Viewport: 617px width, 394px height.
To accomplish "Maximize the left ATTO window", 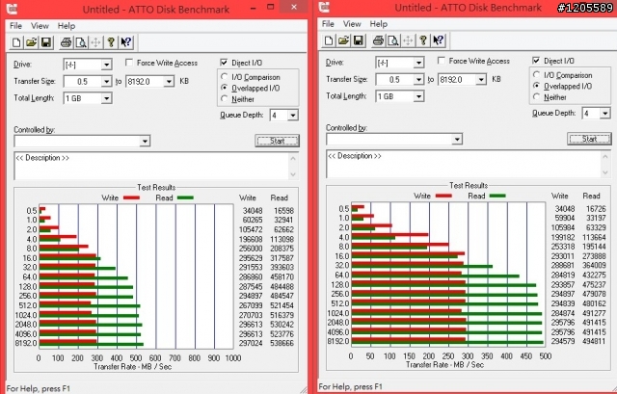I will [x=270, y=7].
